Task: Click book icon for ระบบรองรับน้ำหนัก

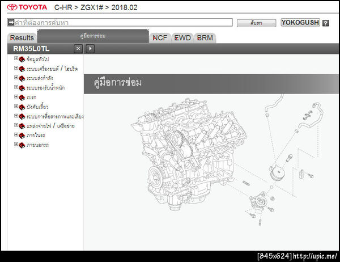Action: tap(22, 88)
